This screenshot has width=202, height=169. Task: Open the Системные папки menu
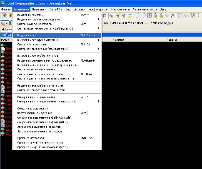[145, 9]
